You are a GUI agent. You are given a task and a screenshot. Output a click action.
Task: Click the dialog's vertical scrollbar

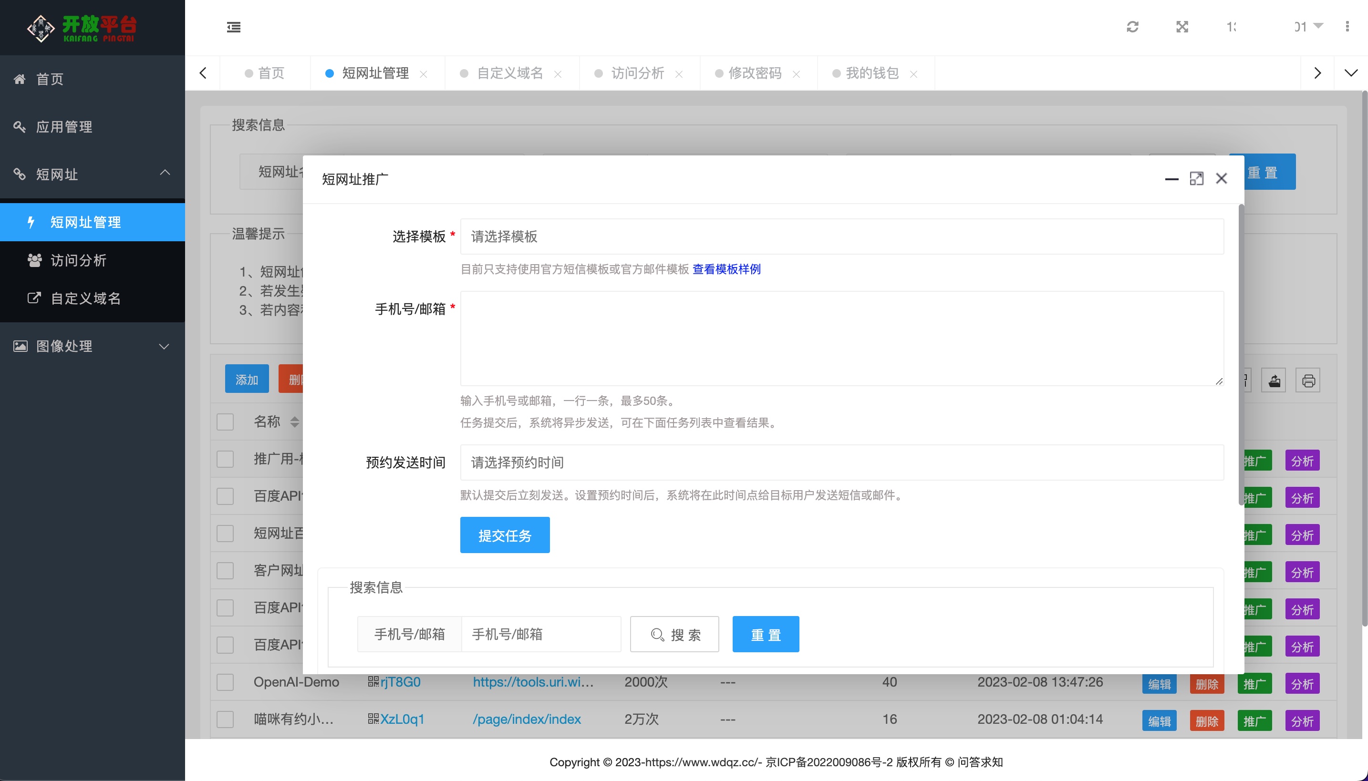tap(1241, 354)
